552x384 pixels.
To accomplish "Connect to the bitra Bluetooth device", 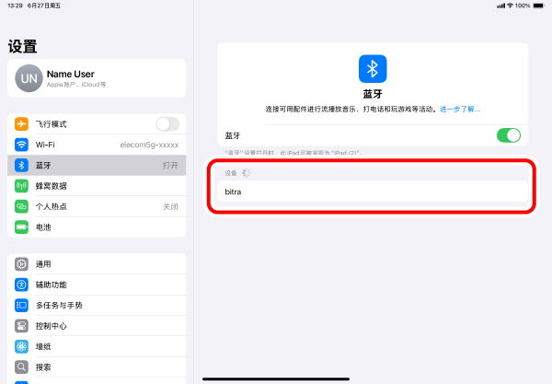I will [x=373, y=192].
